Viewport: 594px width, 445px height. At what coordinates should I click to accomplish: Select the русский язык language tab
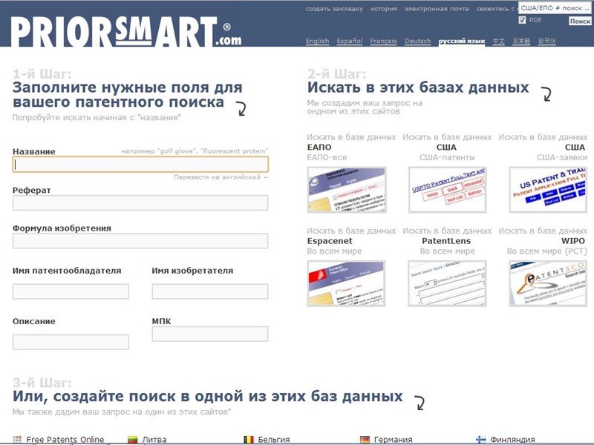coord(461,42)
